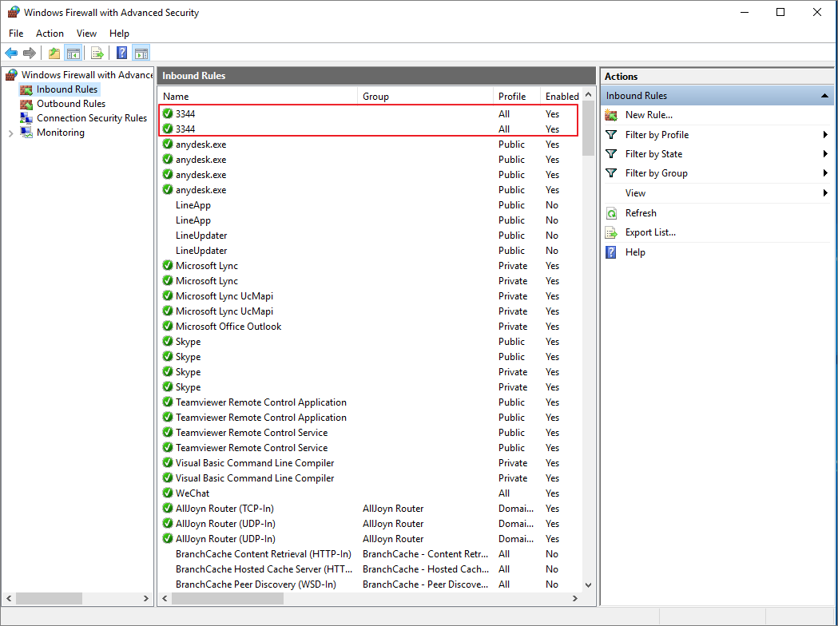Click the Outbound Rules tree icon
Image resolution: width=838 pixels, height=626 pixels.
[26, 104]
